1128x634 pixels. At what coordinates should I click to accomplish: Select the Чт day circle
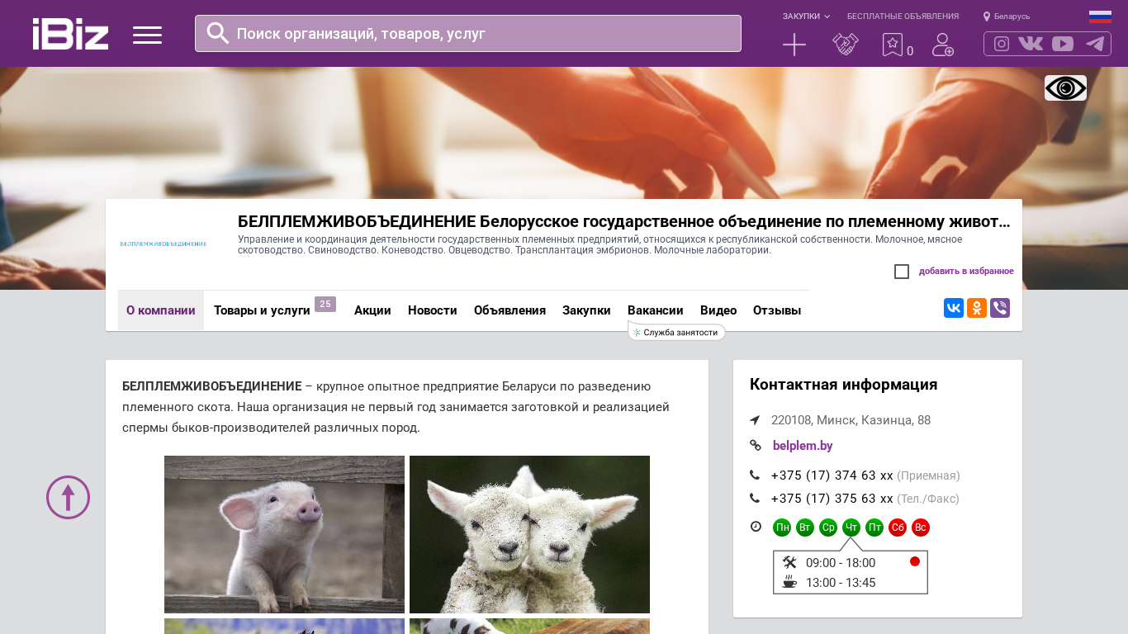point(851,528)
